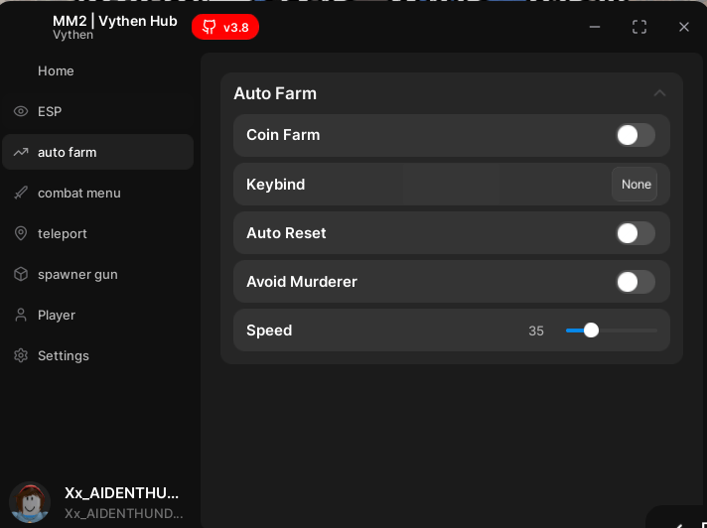
Task: Click the Coin Farm label
Action: 283,135
